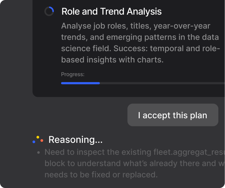
Task: Click the three-dot Reasoning icon
Action: 38,140
